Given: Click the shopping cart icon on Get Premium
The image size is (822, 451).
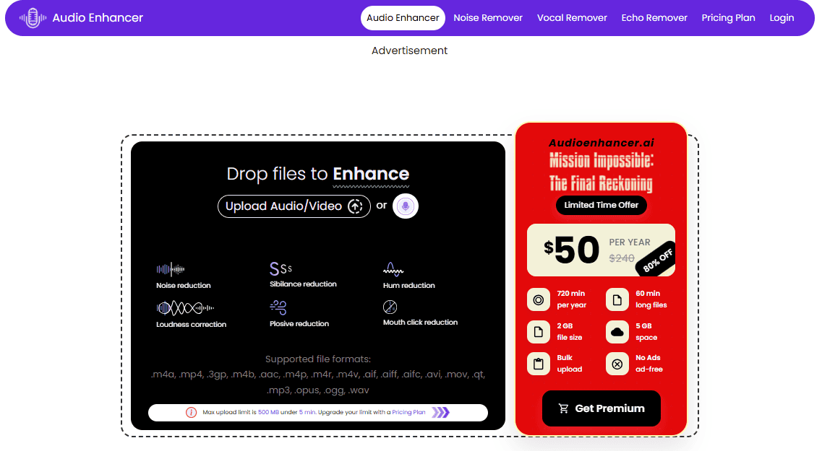Looking at the screenshot, I should coord(564,408).
